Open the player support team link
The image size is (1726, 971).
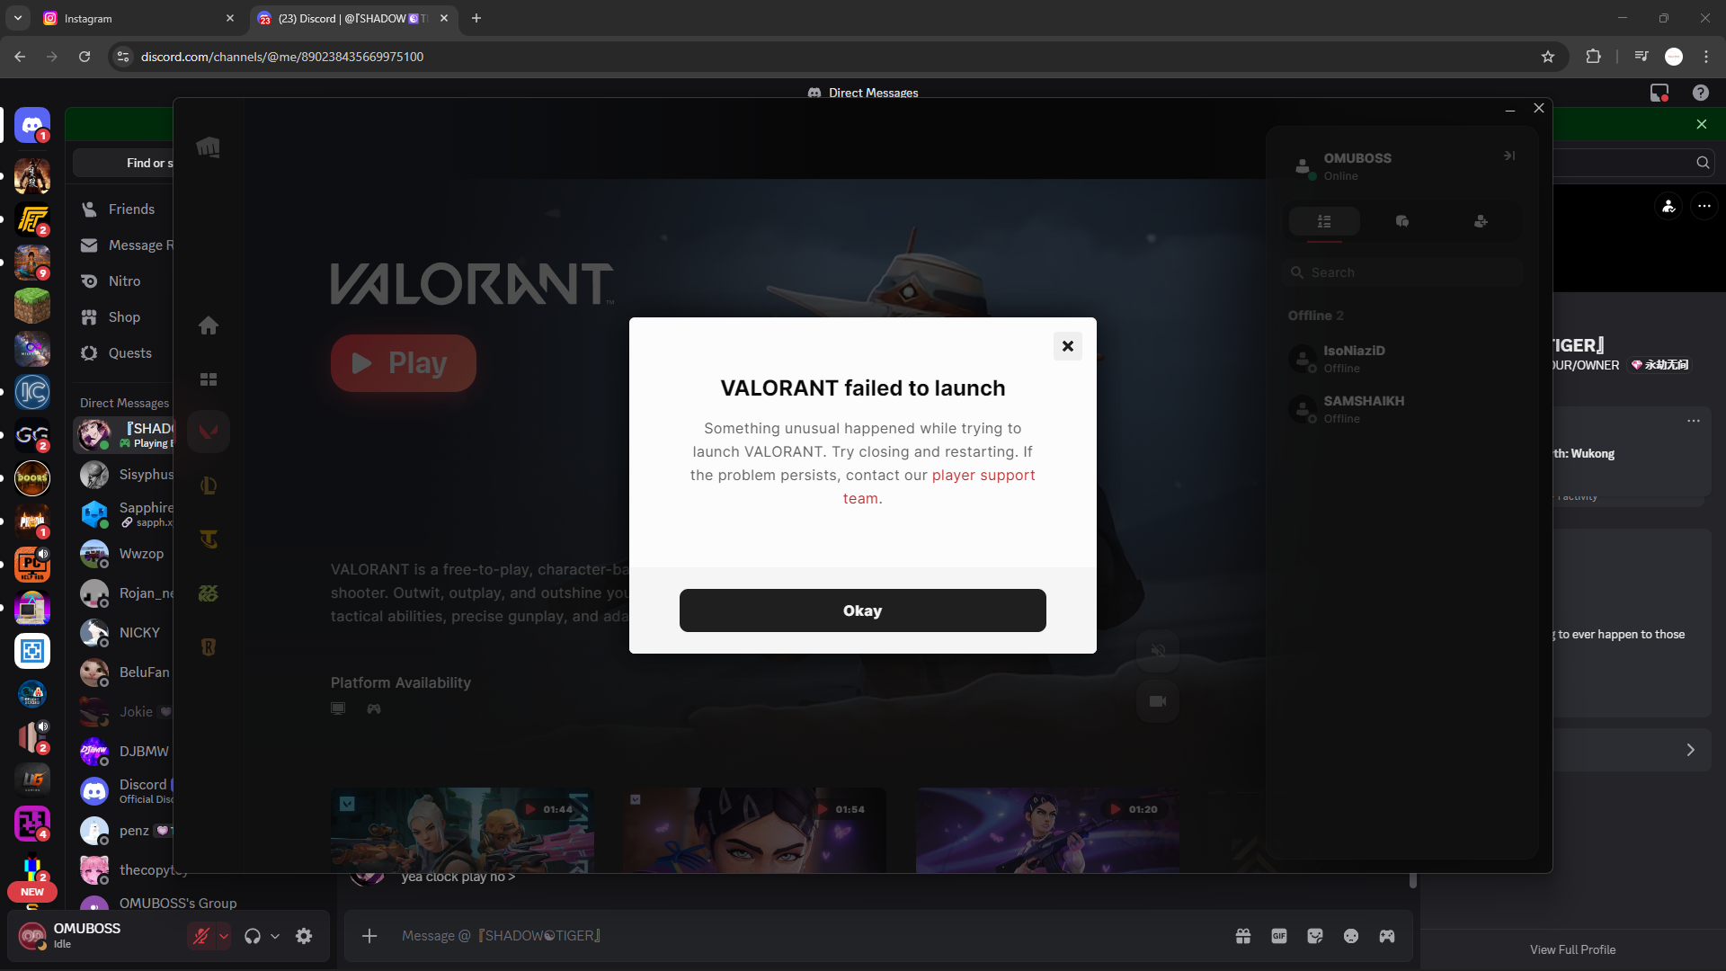(982, 476)
